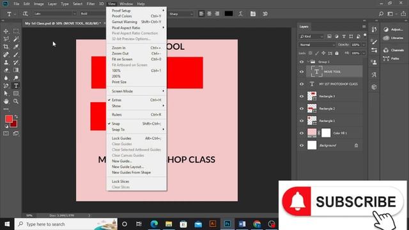Collapse the Group 1 folder arrow
Viewport: 409px width, 230px height.
(x=308, y=62)
